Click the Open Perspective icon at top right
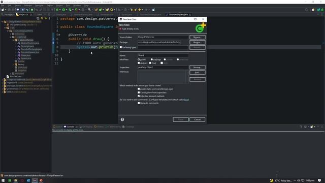Viewport: 325px width, 183px height. coord(313,10)
